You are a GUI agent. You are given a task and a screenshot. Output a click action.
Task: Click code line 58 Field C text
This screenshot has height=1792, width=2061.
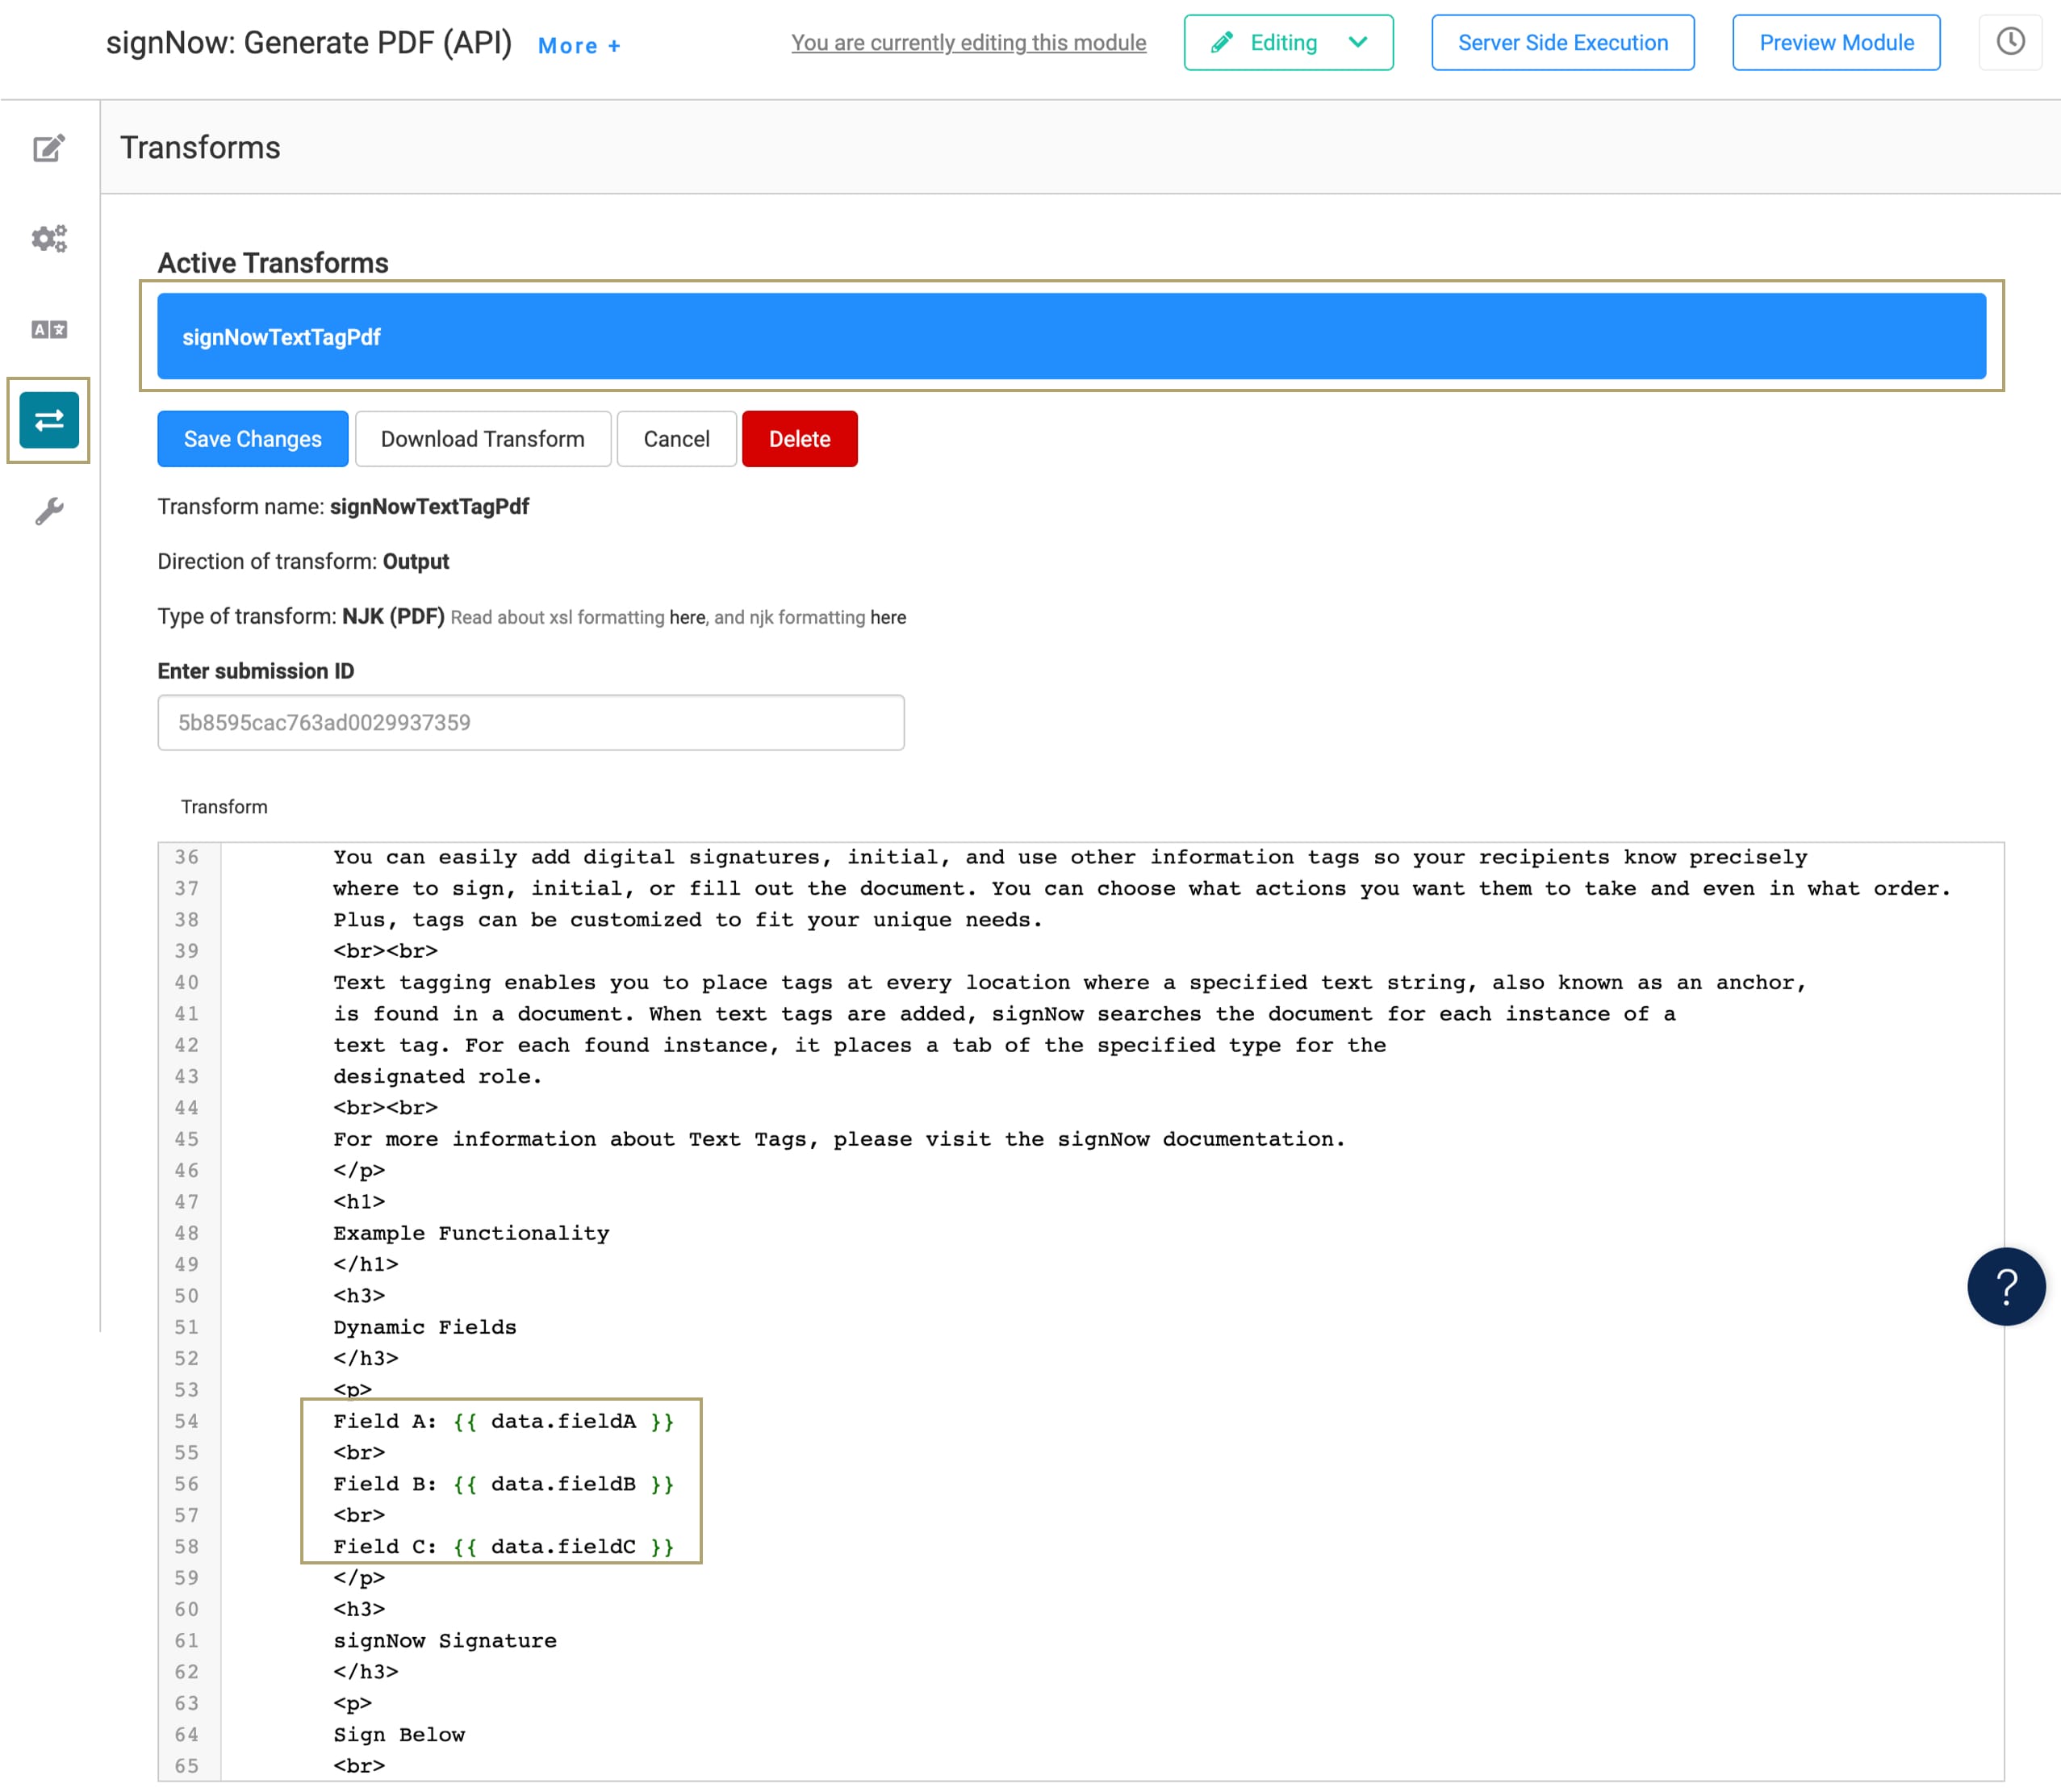coord(503,1547)
